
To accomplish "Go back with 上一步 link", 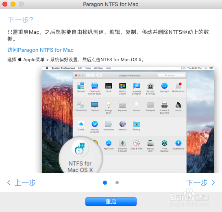I will [22, 183].
